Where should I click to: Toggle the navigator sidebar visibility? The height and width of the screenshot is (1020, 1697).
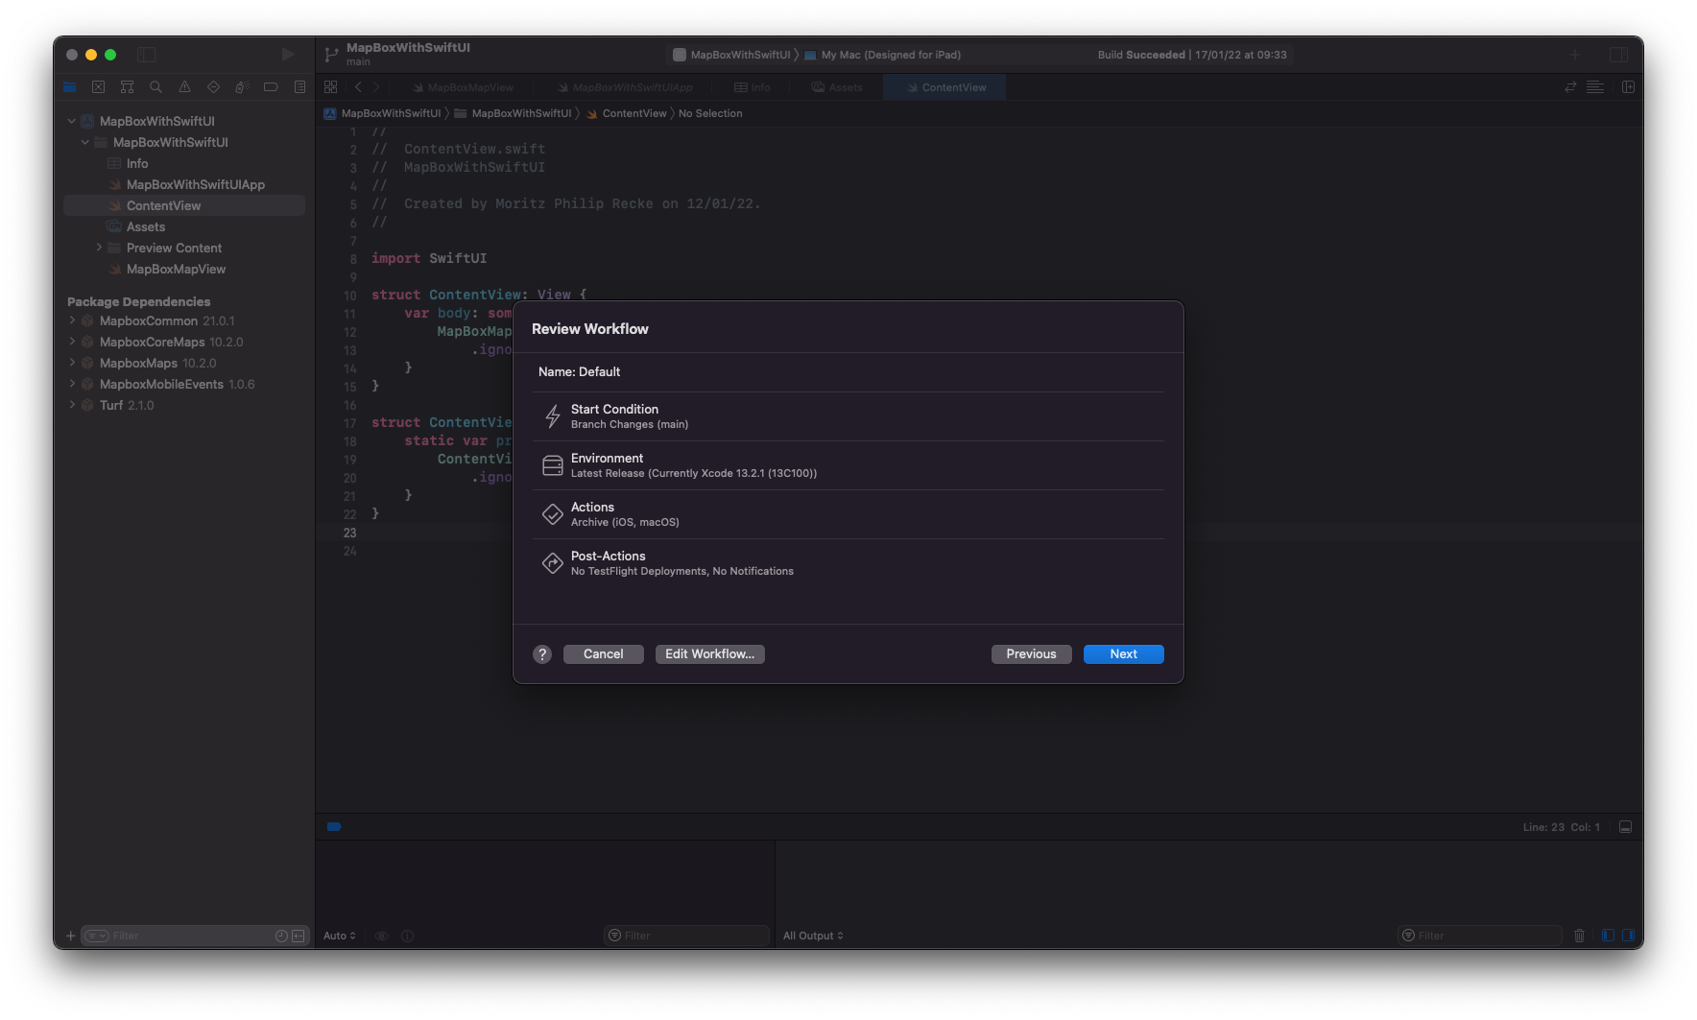click(x=147, y=55)
